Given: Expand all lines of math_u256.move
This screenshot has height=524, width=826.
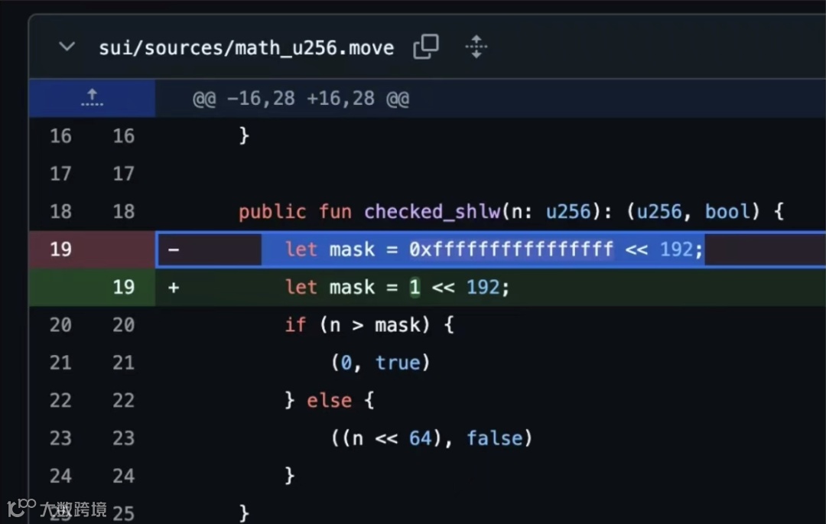Looking at the screenshot, I should [476, 47].
